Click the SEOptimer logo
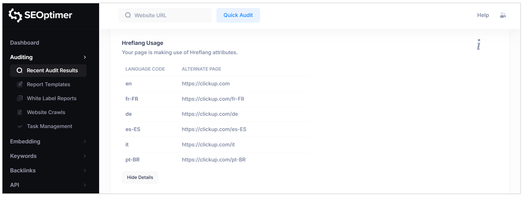 (x=40, y=15)
